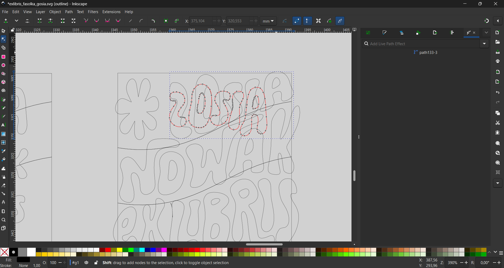Screen dimensions: 504x268
Task: Pick the red palette swatch
Action: coord(108,250)
